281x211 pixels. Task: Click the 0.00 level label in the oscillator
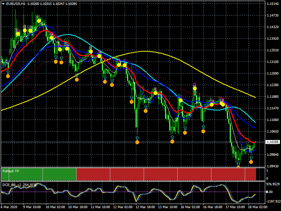coord(269,192)
